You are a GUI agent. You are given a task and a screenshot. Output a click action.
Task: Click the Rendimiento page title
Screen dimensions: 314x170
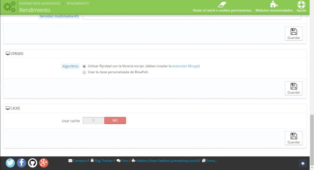pyautogui.click(x=35, y=10)
